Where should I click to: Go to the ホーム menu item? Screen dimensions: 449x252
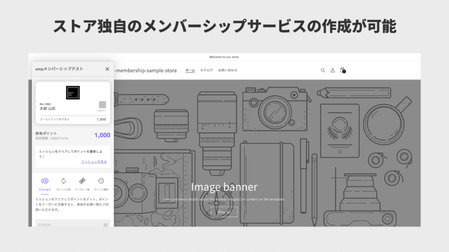click(x=190, y=70)
